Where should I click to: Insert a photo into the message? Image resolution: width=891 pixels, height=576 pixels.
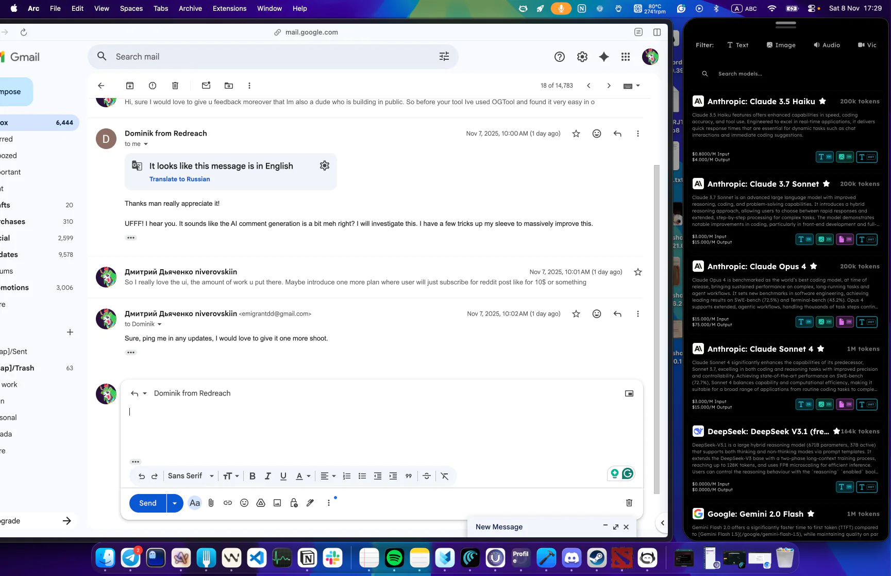[x=277, y=503]
